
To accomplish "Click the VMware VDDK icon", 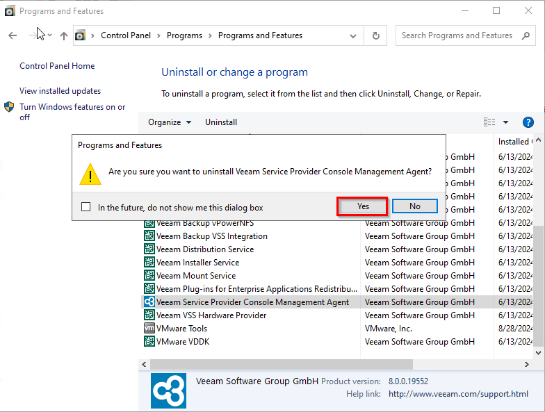I will [x=149, y=342].
